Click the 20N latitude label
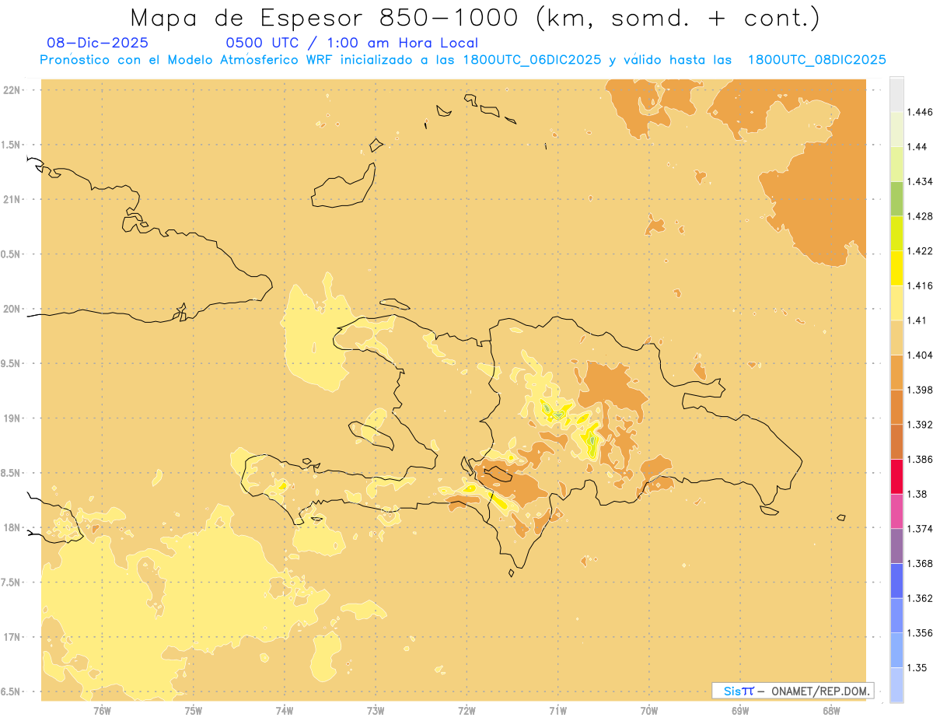Screen dimensions: 933x721 pos(12,309)
